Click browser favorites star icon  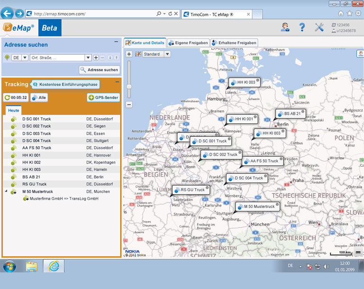349,13
